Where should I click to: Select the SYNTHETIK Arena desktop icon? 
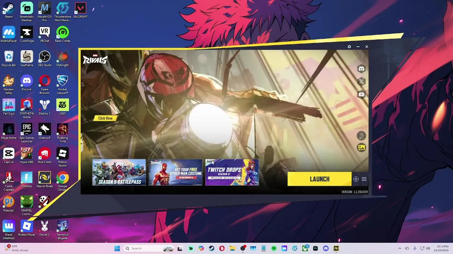[27, 109]
